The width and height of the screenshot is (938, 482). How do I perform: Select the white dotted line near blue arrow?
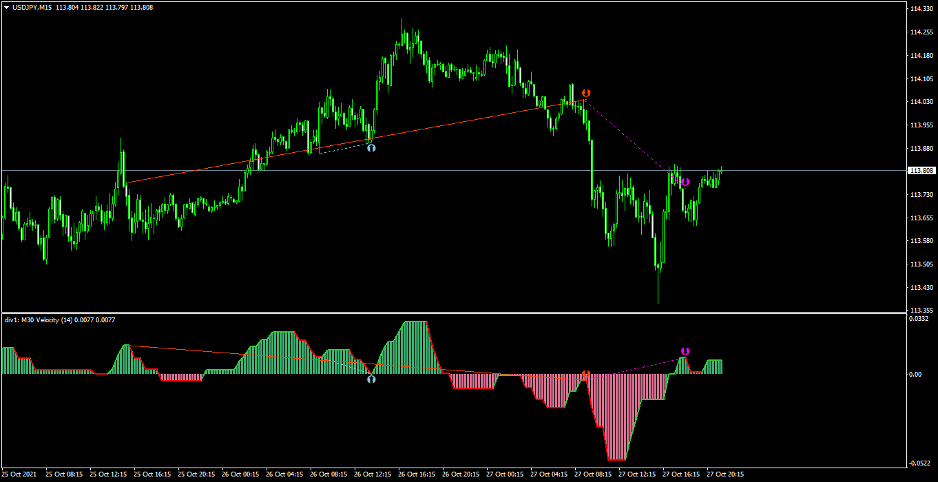coord(340,148)
